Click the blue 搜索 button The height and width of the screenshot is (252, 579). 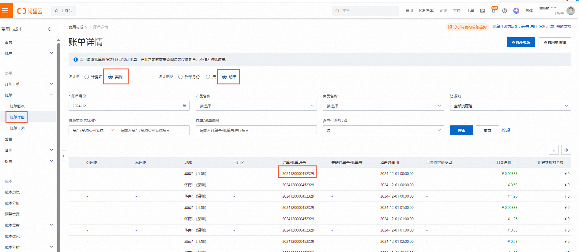tap(461, 130)
